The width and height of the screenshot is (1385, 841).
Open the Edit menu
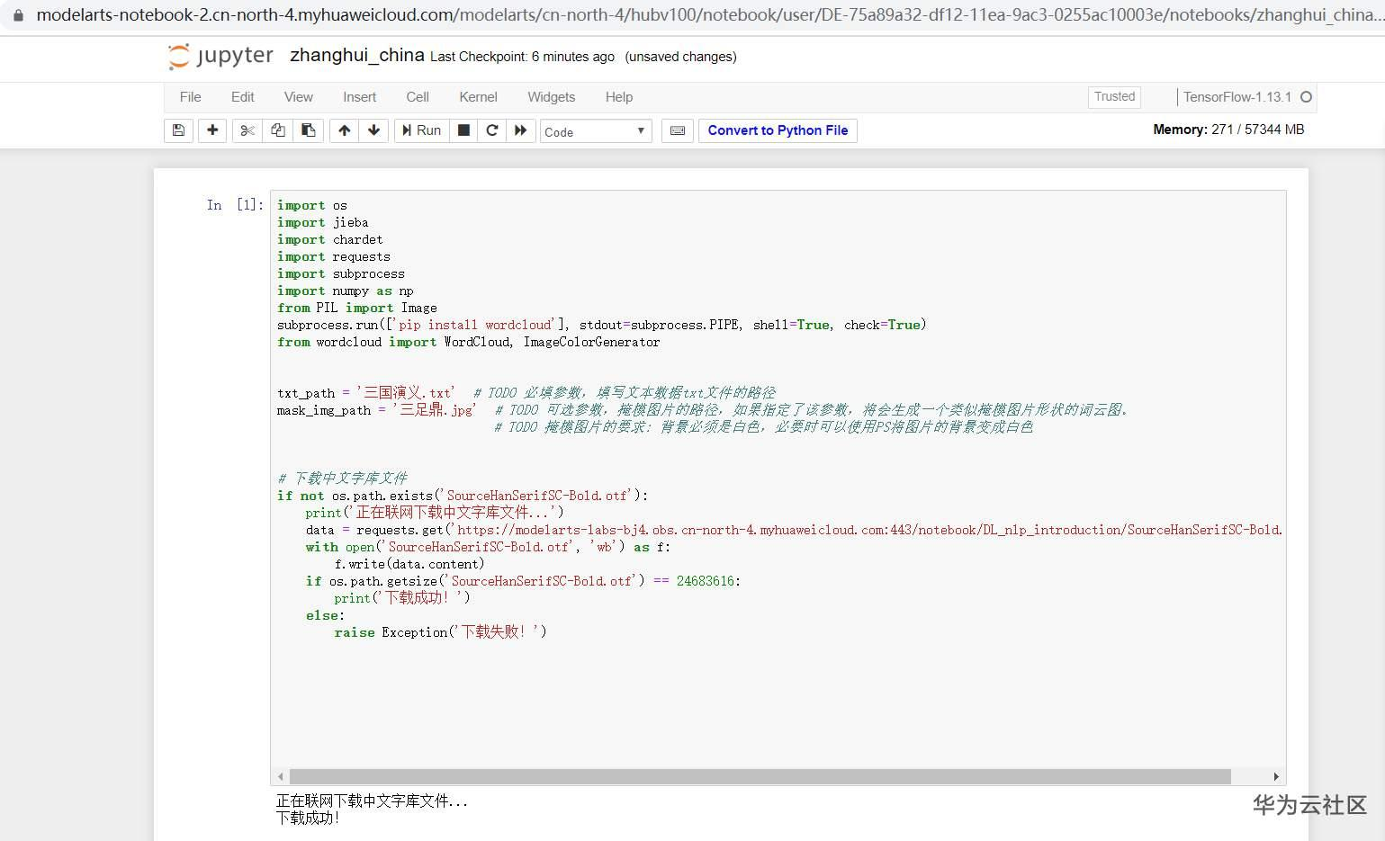click(243, 97)
